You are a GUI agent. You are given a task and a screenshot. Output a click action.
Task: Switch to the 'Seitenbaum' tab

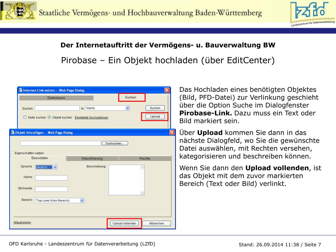[56, 98]
